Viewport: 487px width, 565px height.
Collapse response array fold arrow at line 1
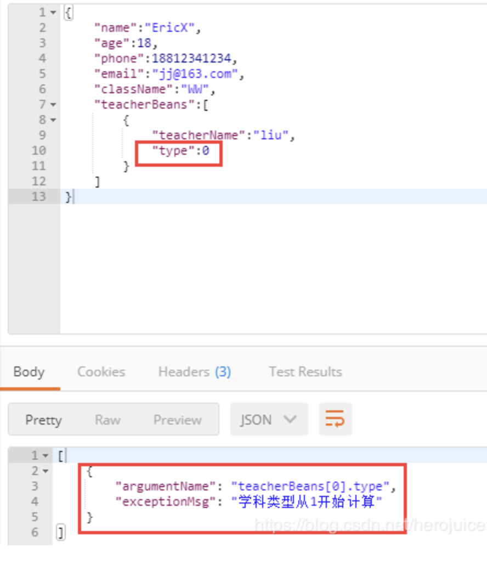[46, 456]
